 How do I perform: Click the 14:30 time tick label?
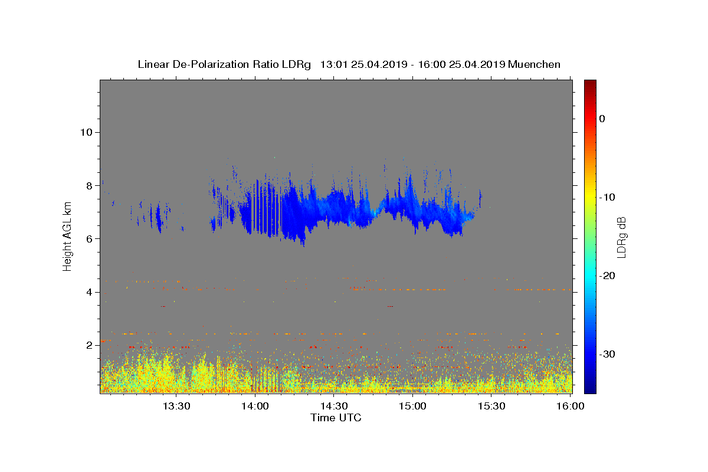click(x=334, y=407)
